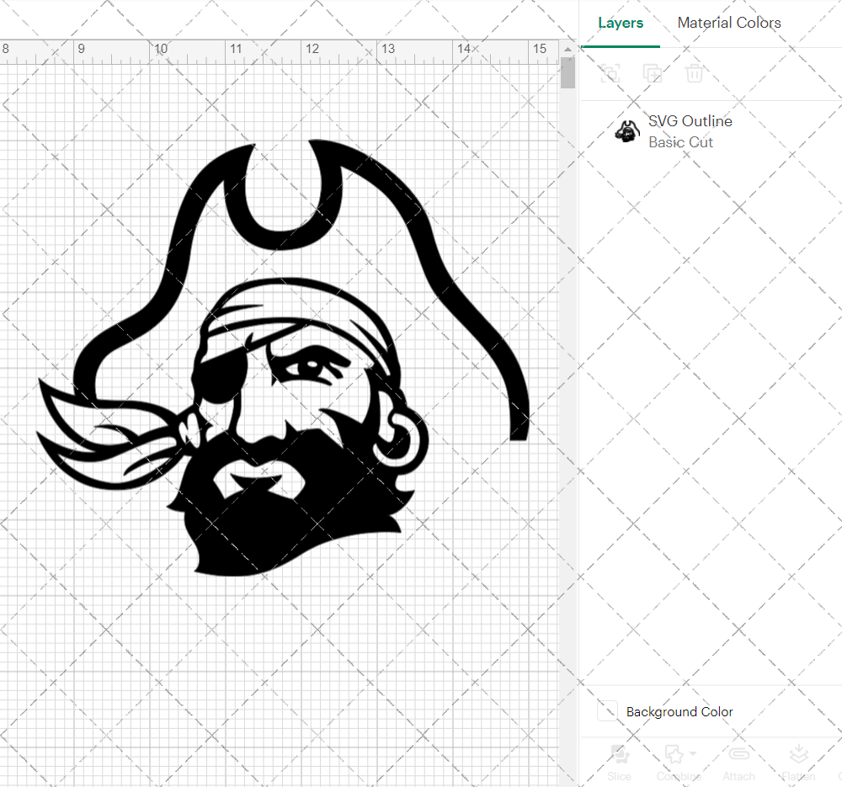
Task: Click the Attach button
Action: (738, 763)
